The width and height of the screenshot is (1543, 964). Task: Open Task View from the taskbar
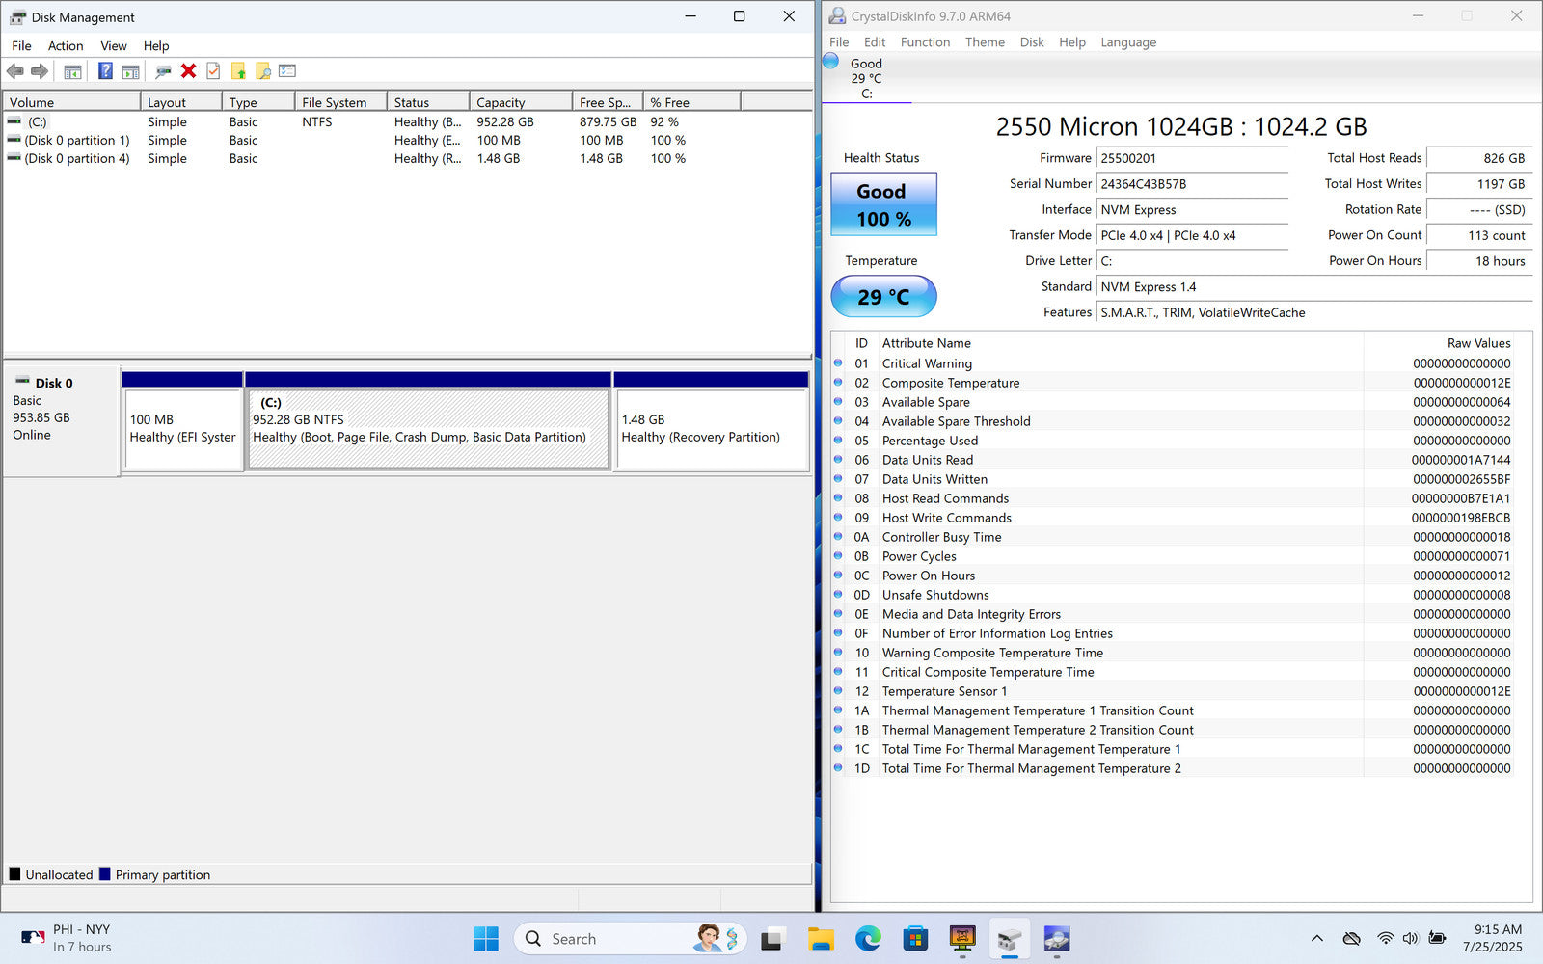pyautogui.click(x=772, y=939)
